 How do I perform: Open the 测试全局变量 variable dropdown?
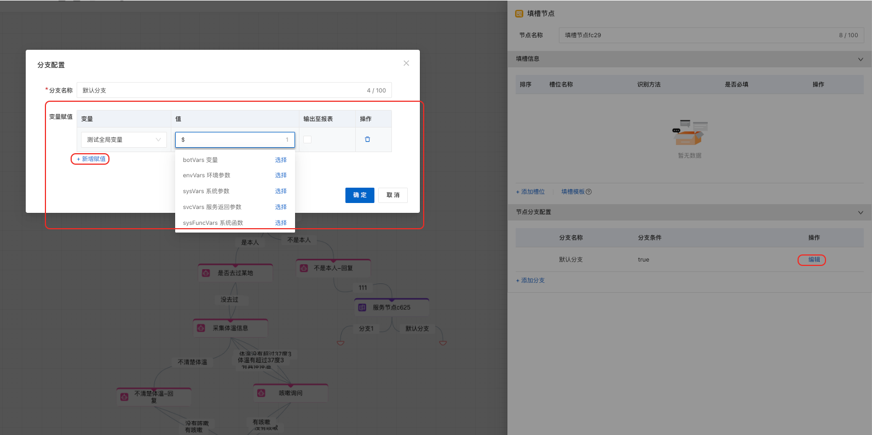(124, 140)
